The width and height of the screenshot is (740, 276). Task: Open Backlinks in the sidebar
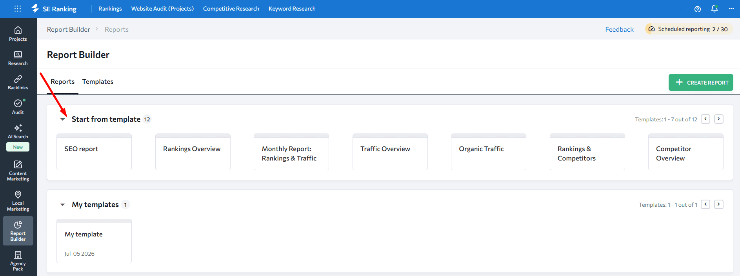(x=18, y=83)
